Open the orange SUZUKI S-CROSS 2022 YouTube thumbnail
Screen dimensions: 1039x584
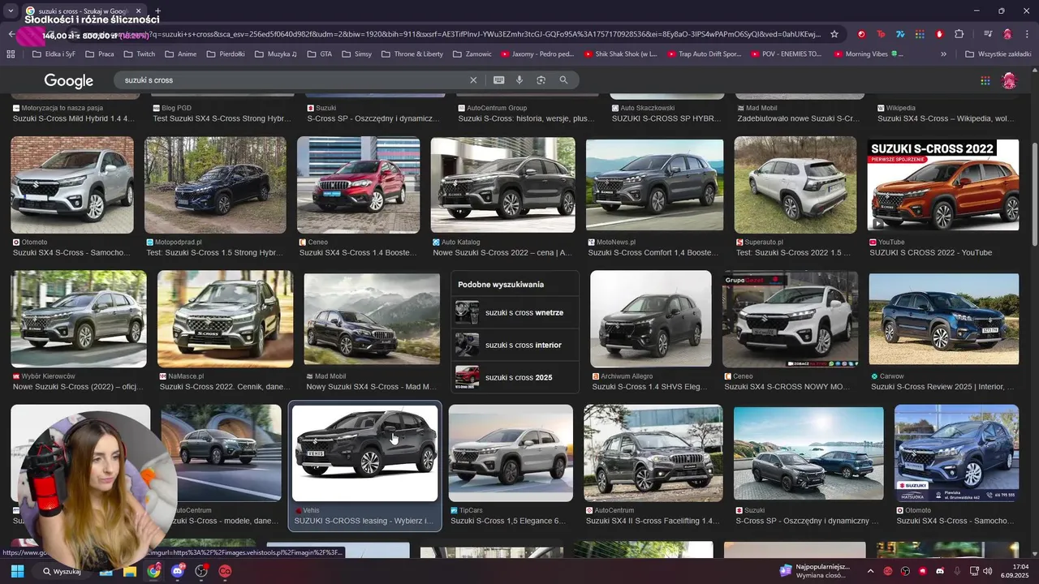tap(943, 185)
